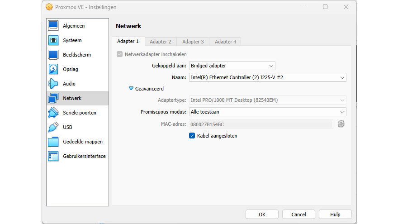This screenshot has width=398, height=224.
Task: Select the Opslag disk icon
Action: coord(53,69)
